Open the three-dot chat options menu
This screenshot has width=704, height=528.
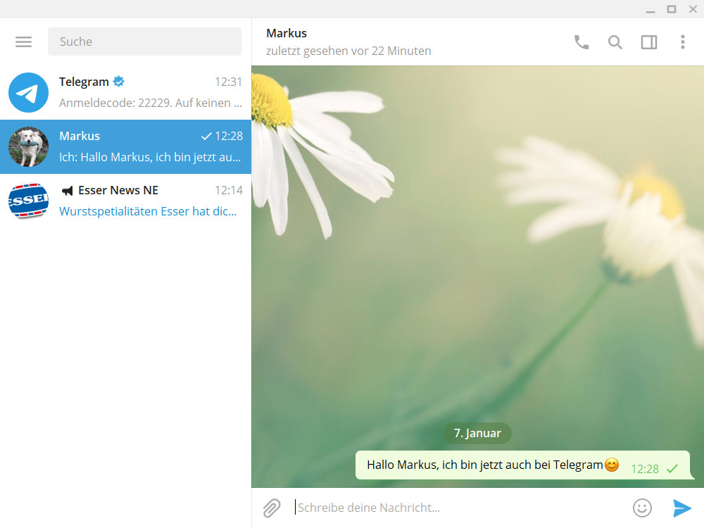coord(682,42)
